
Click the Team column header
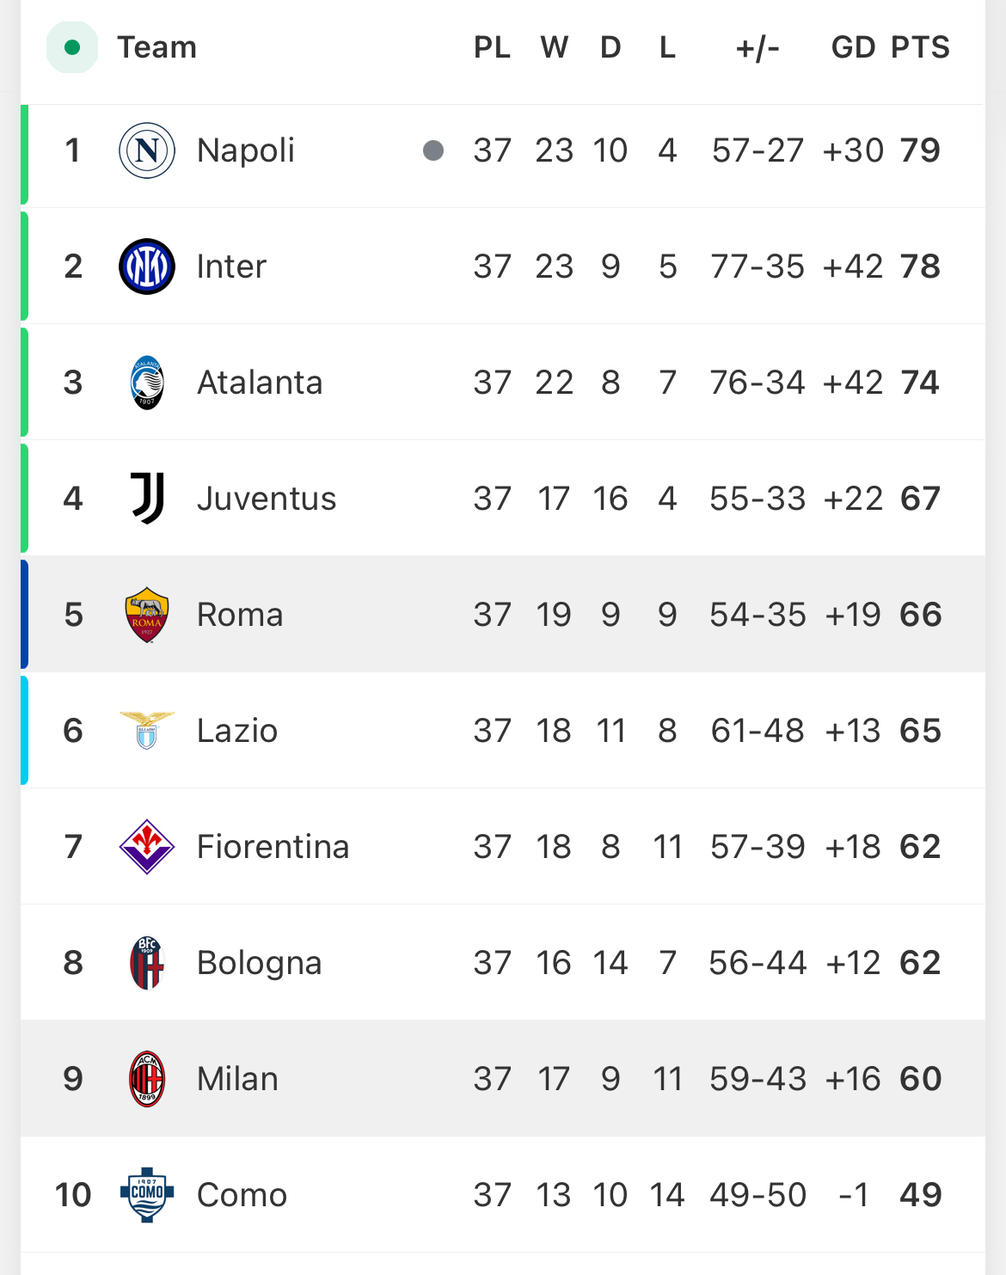point(157,47)
